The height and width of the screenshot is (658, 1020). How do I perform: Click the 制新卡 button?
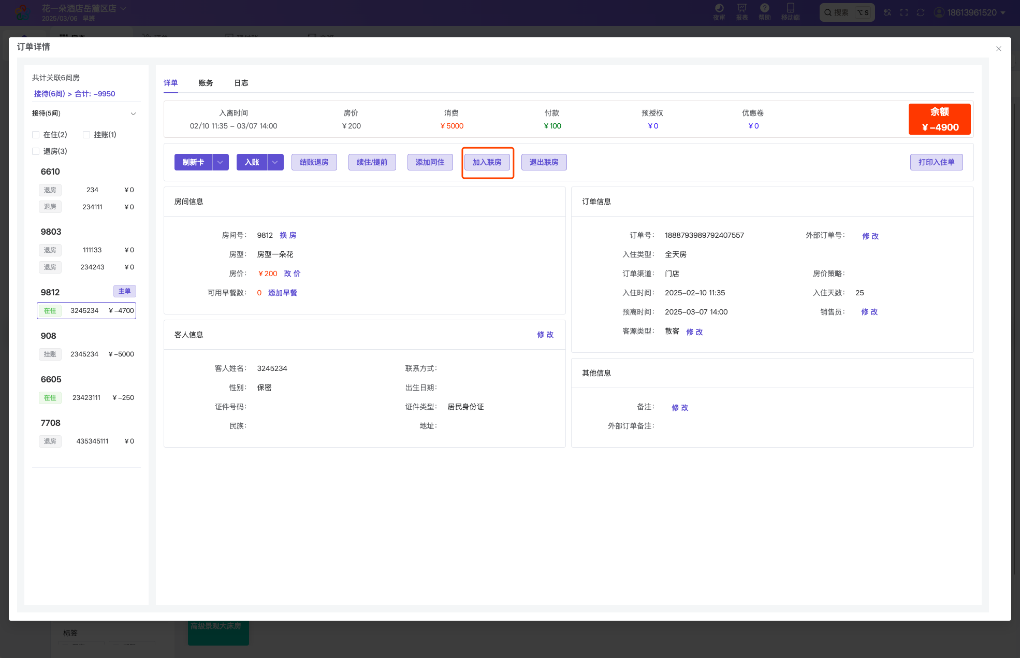tap(193, 162)
